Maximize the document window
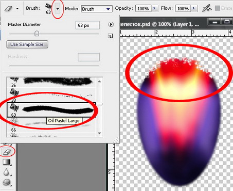The width and height of the screenshot is (233, 191). point(227,22)
